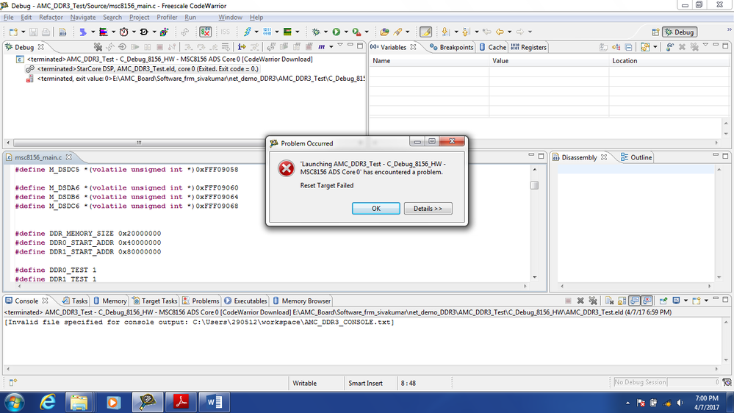
Task: Open the Debug view menu triangle
Action: tap(340, 45)
